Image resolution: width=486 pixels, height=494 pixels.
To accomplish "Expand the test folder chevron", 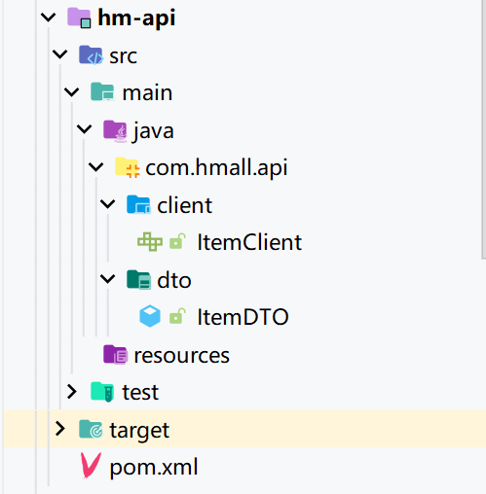I will point(72,391).
